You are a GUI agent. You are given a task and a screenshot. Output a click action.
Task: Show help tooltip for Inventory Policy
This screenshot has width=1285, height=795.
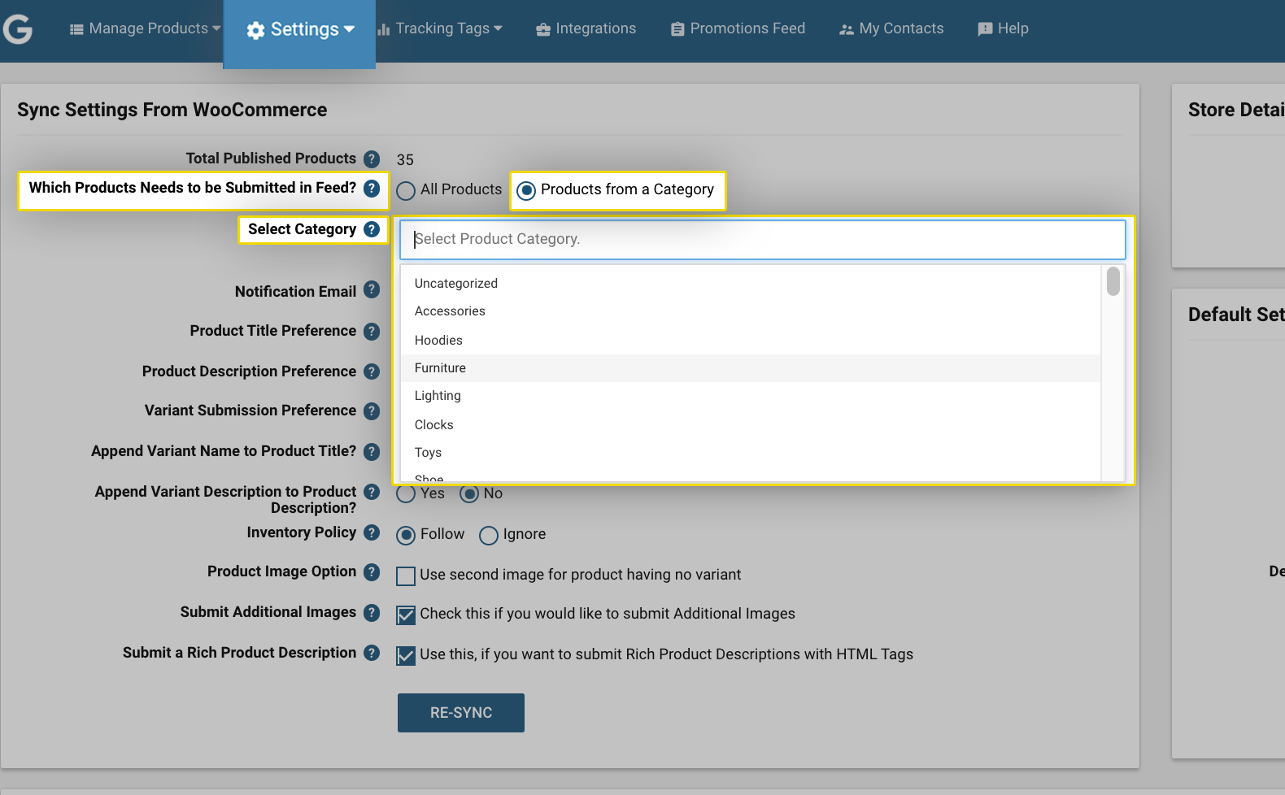[x=372, y=532]
